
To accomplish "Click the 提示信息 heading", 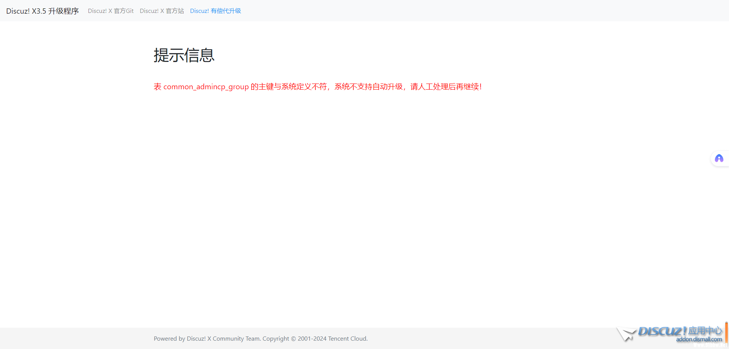I will click(184, 55).
